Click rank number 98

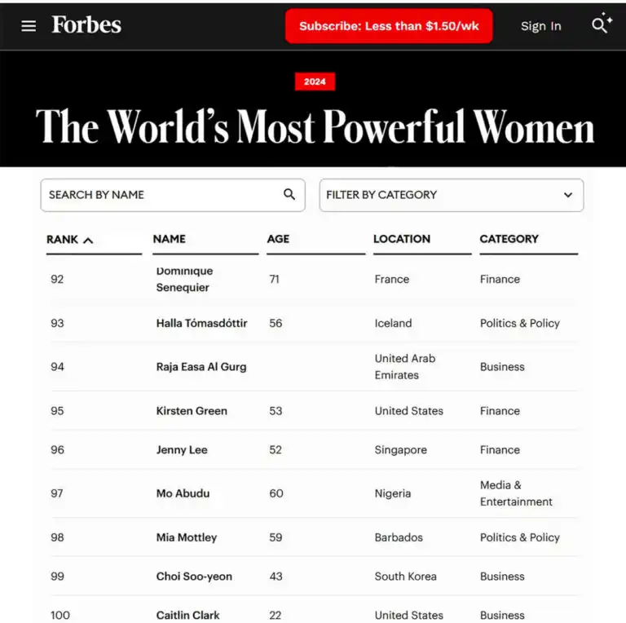click(57, 537)
